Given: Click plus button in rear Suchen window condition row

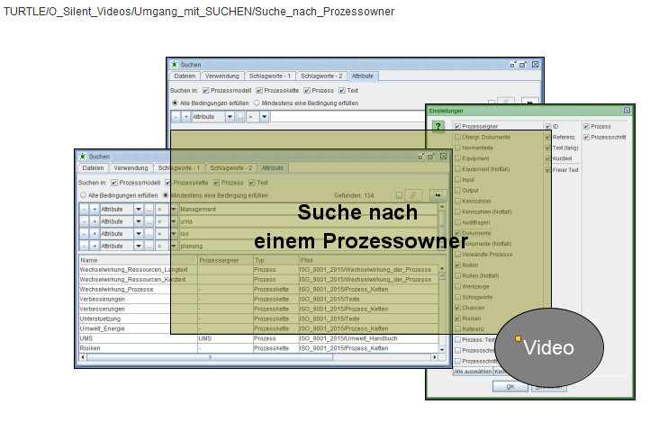Looking at the screenshot, I should (186, 117).
